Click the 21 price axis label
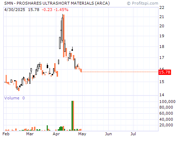Viewport: 177px width, 142px height. [162, 17]
